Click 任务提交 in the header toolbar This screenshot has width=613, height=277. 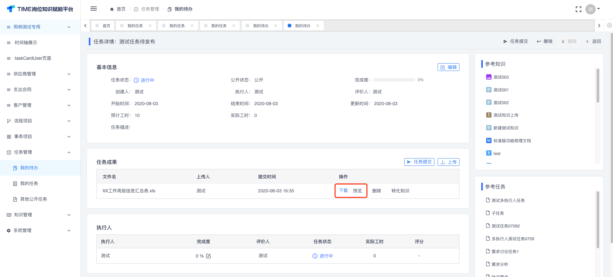pyautogui.click(x=516, y=41)
